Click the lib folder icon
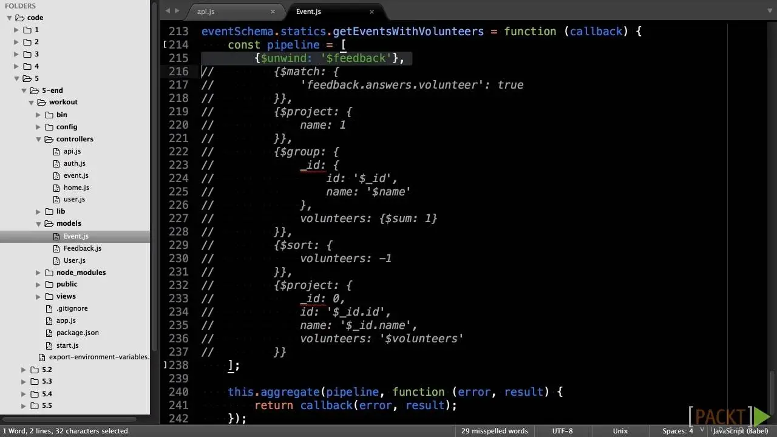The width and height of the screenshot is (777, 437). (49, 211)
